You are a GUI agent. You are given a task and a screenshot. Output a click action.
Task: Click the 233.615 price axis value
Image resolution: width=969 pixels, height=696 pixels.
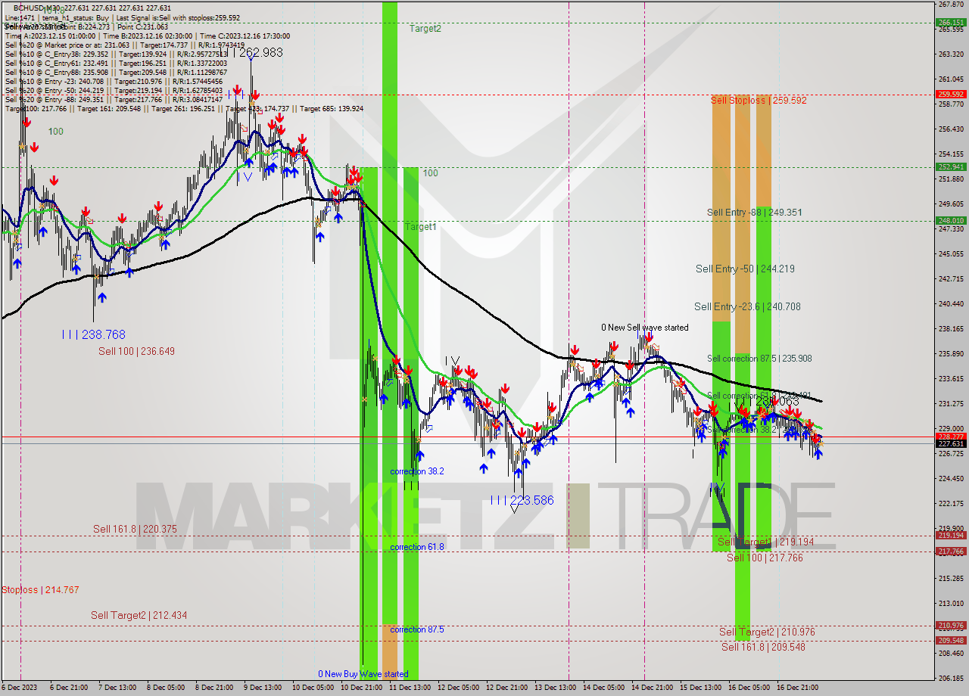952,379
